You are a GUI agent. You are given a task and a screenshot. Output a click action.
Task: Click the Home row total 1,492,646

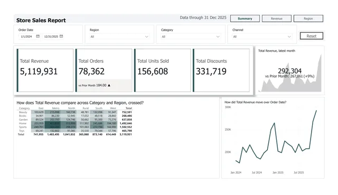coord(126,123)
